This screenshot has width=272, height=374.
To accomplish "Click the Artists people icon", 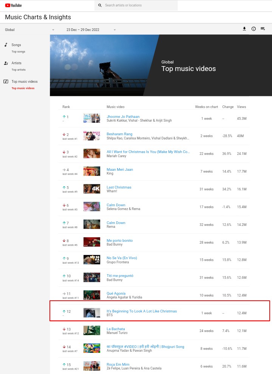I will [6, 63].
